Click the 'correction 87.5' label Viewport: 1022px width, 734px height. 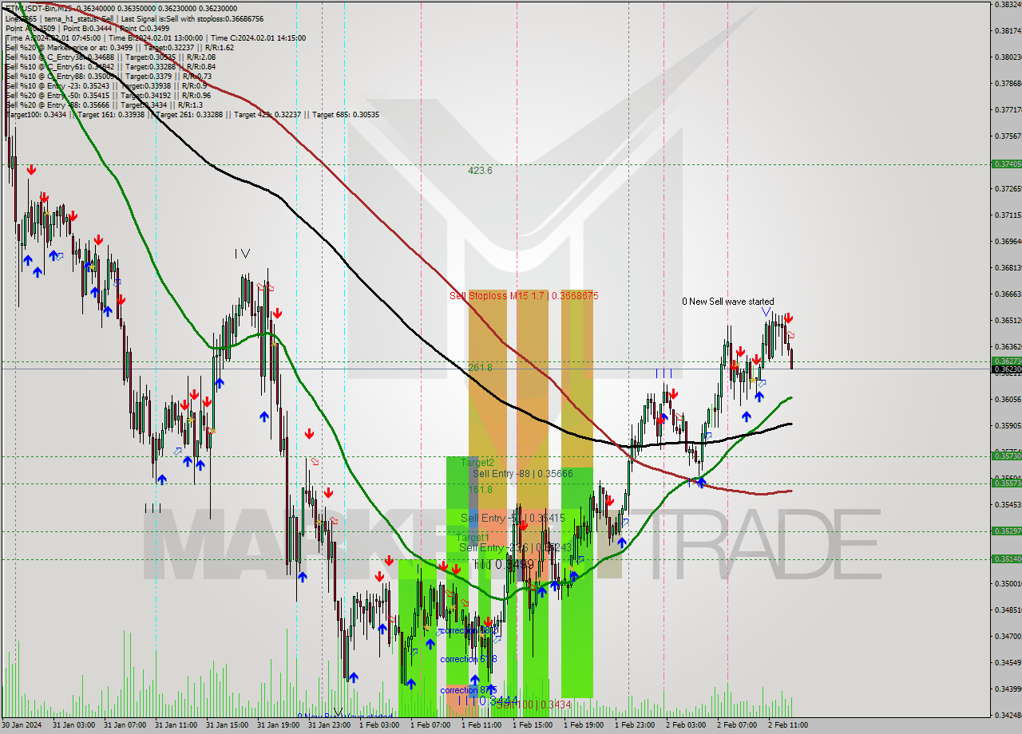point(469,690)
